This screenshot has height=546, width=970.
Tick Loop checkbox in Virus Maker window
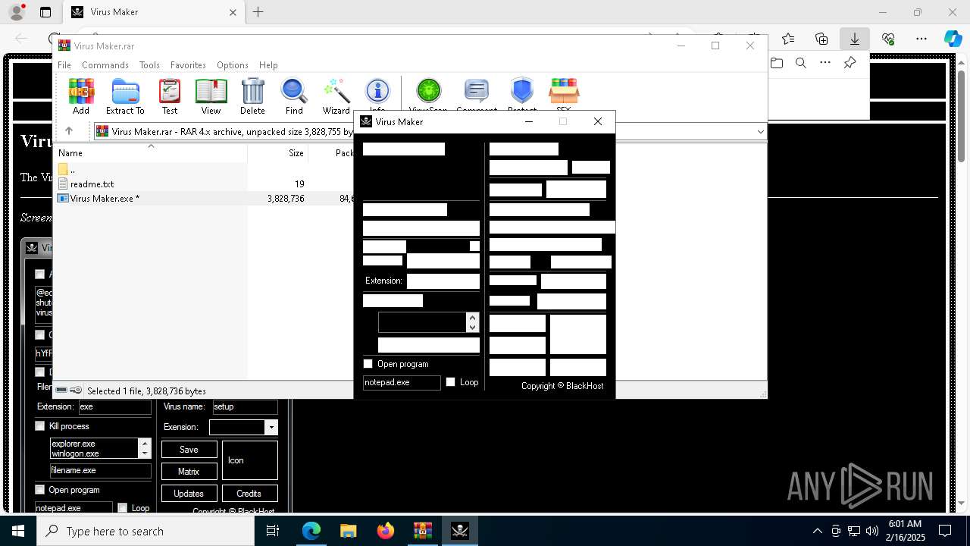pos(450,382)
